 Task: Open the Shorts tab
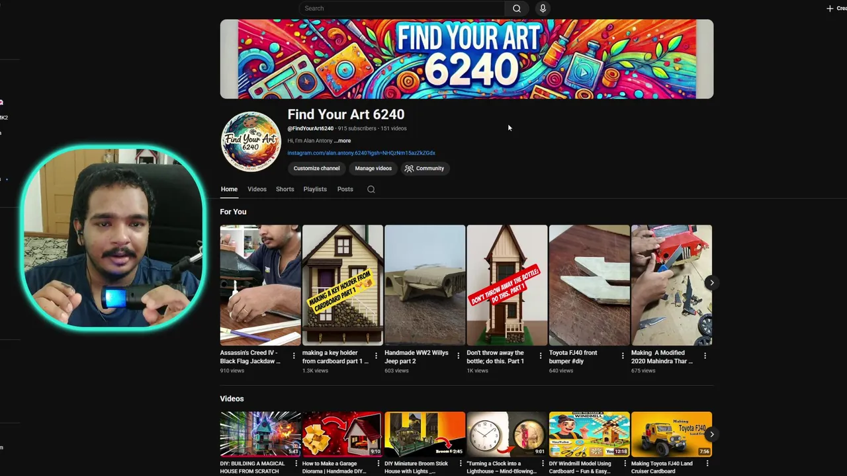tap(285, 189)
